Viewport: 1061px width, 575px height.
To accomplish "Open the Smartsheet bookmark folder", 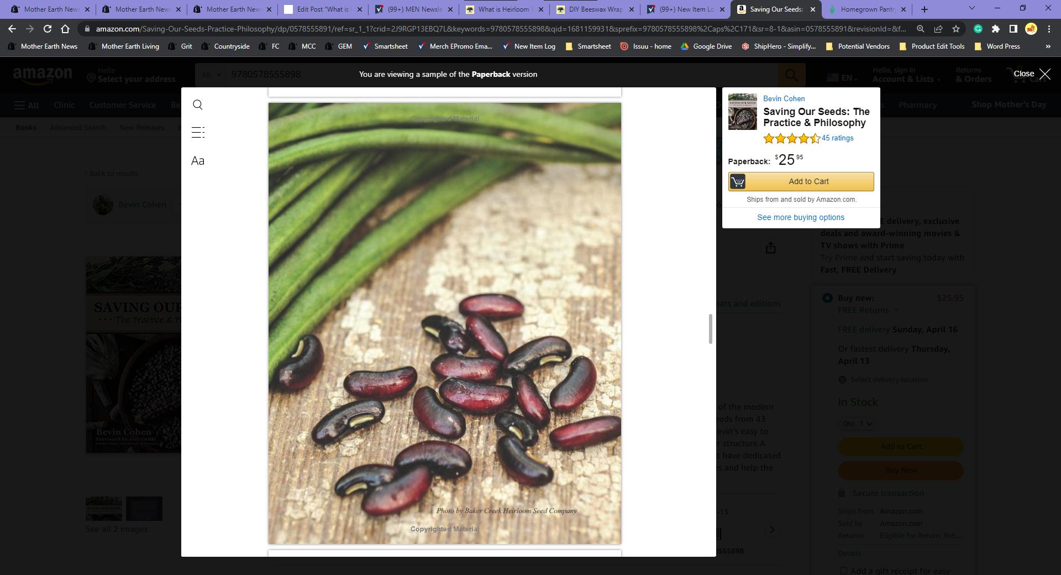I will click(x=588, y=46).
